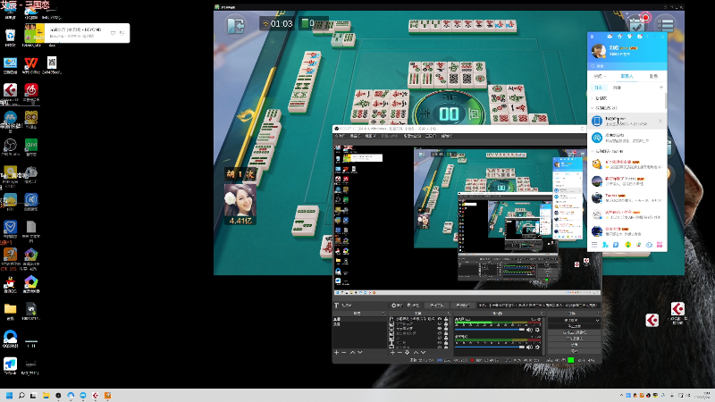Remove source with OBS sources minus icon
The image size is (715, 402).
pos(400,352)
